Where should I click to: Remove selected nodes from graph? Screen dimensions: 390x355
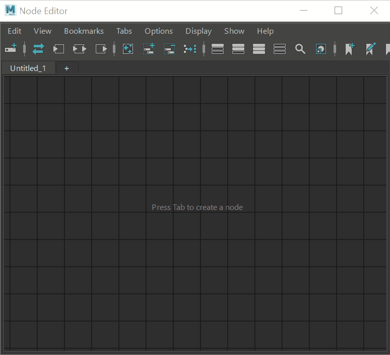coord(169,49)
